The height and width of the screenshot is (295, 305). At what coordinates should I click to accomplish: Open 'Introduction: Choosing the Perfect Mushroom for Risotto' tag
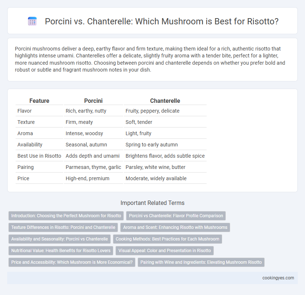click(66, 216)
